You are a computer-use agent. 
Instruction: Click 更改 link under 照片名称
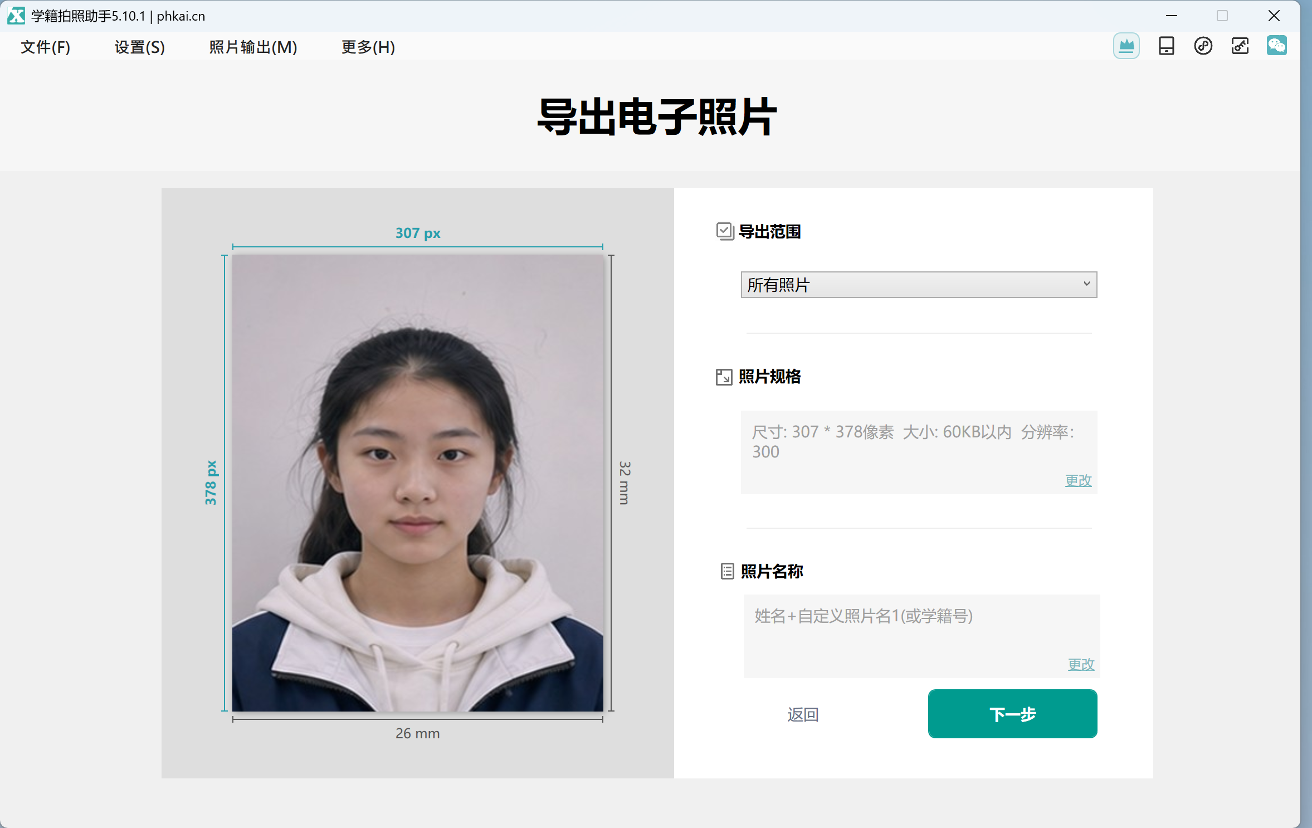pyautogui.click(x=1081, y=664)
